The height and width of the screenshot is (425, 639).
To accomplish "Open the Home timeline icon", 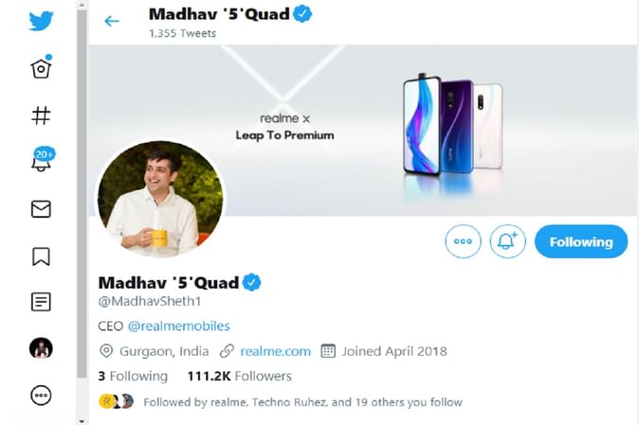I will pyautogui.click(x=41, y=68).
